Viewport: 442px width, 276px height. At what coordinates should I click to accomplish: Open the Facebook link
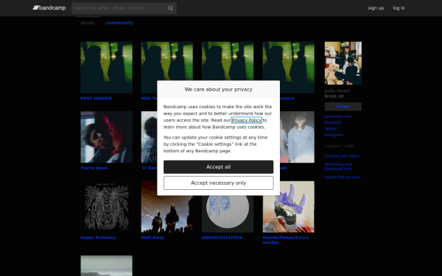333,122
